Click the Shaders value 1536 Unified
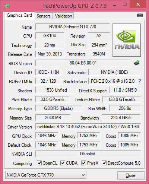Viewport: 149px width, 184px height. (56, 90)
